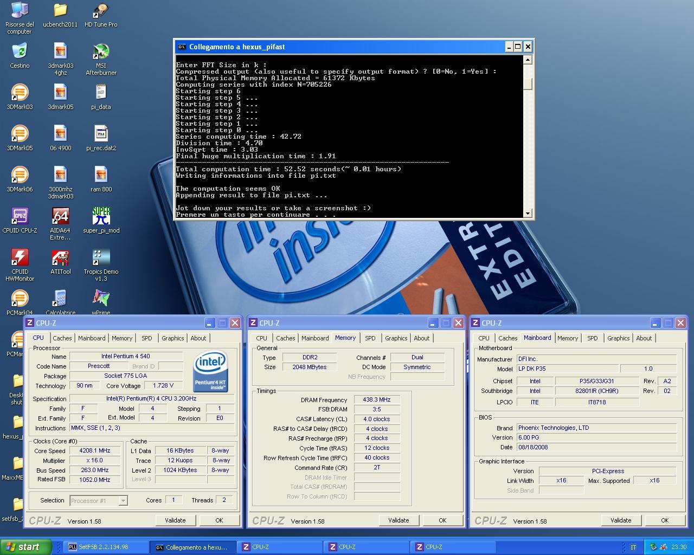Click OK in left CPU-Z window
The image size is (694, 555).
219,520
